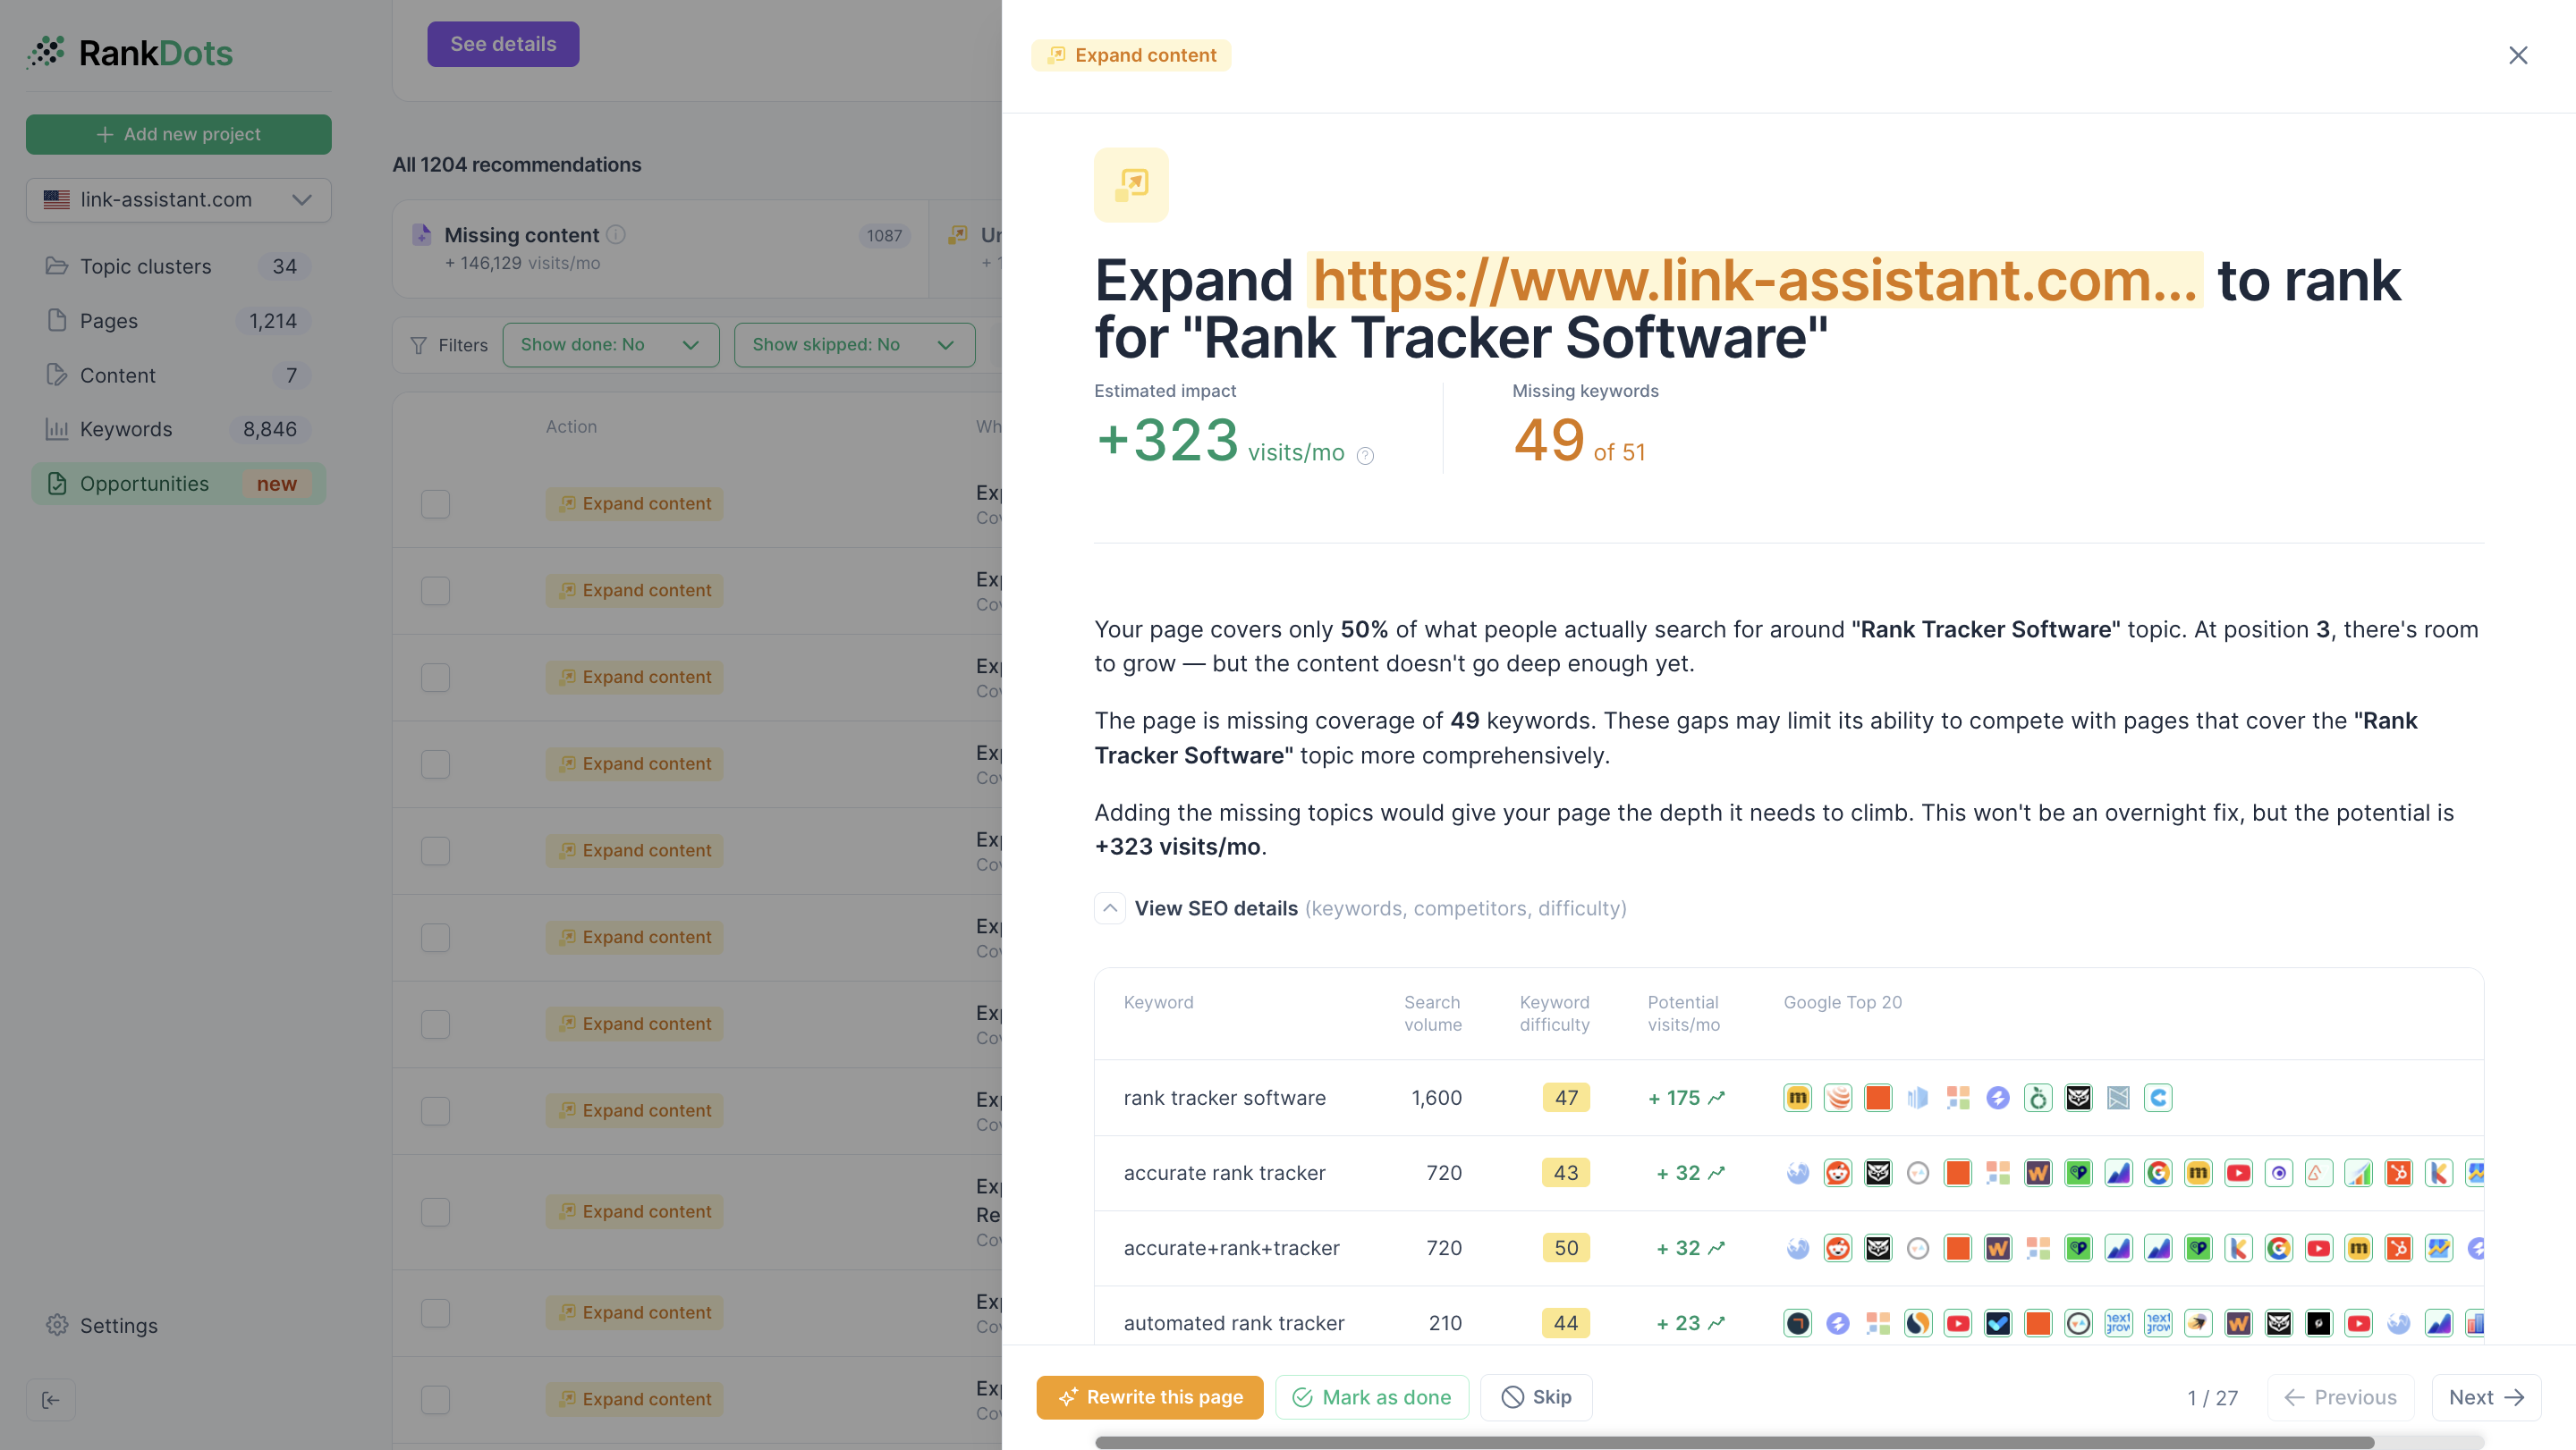This screenshot has width=2576, height=1450.
Task: Click the Rewrite this page button
Action: pos(1150,1397)
